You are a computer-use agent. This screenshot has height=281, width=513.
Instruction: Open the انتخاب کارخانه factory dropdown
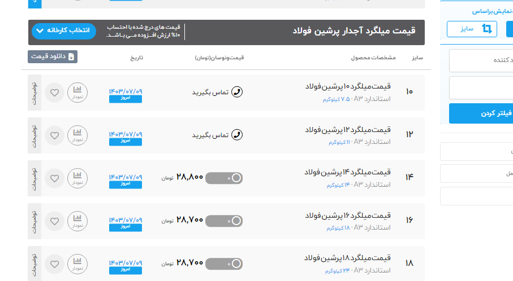pos(64,31)
